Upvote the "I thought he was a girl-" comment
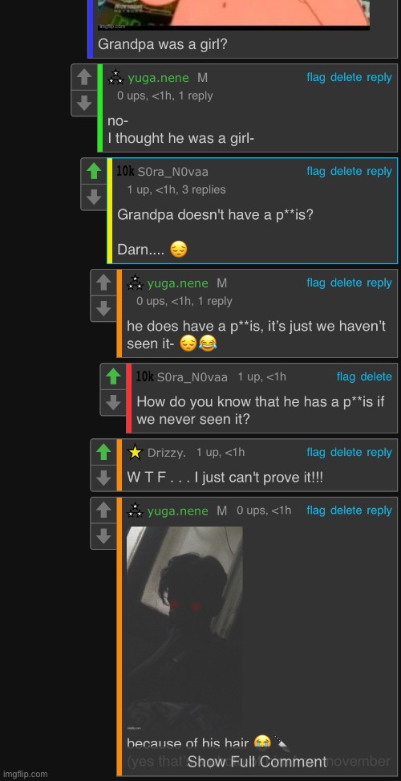401x781 pixels. [x=84, y=77]
